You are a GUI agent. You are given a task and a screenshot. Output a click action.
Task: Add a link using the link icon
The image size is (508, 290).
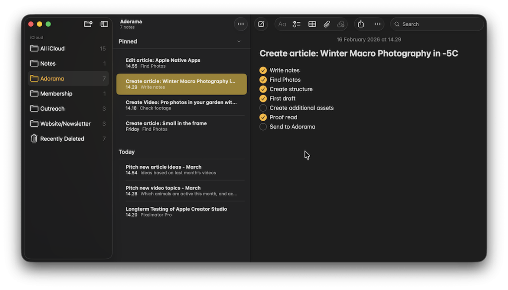point(341,24)
